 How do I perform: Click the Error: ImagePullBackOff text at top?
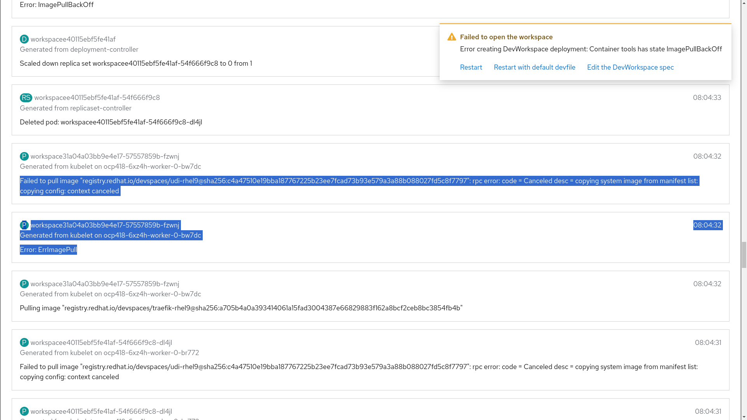[56, 5]
